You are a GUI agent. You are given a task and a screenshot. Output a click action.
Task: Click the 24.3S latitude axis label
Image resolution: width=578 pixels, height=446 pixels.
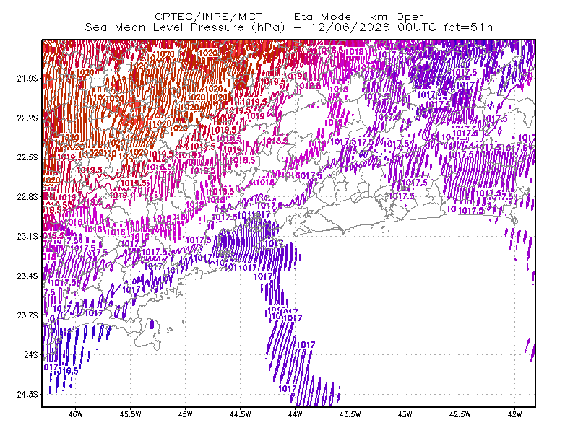[27, 395]
